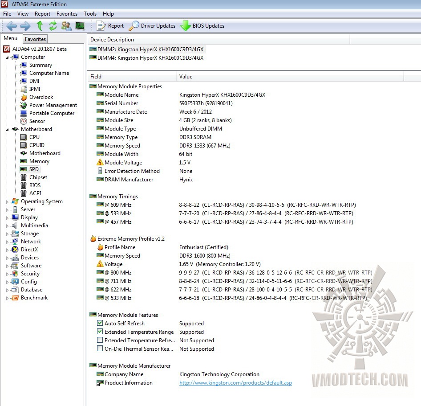Toggle Auto Self Refresh checkbox
Viewport: 421px width, 406px height.
100,323
